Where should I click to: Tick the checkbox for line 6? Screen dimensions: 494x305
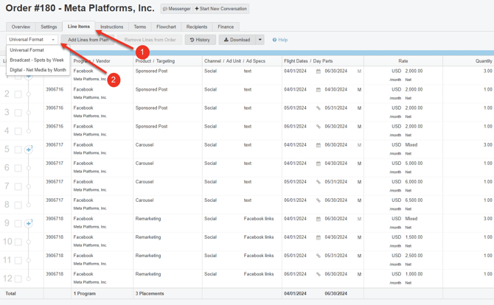(x=18, y=168)
